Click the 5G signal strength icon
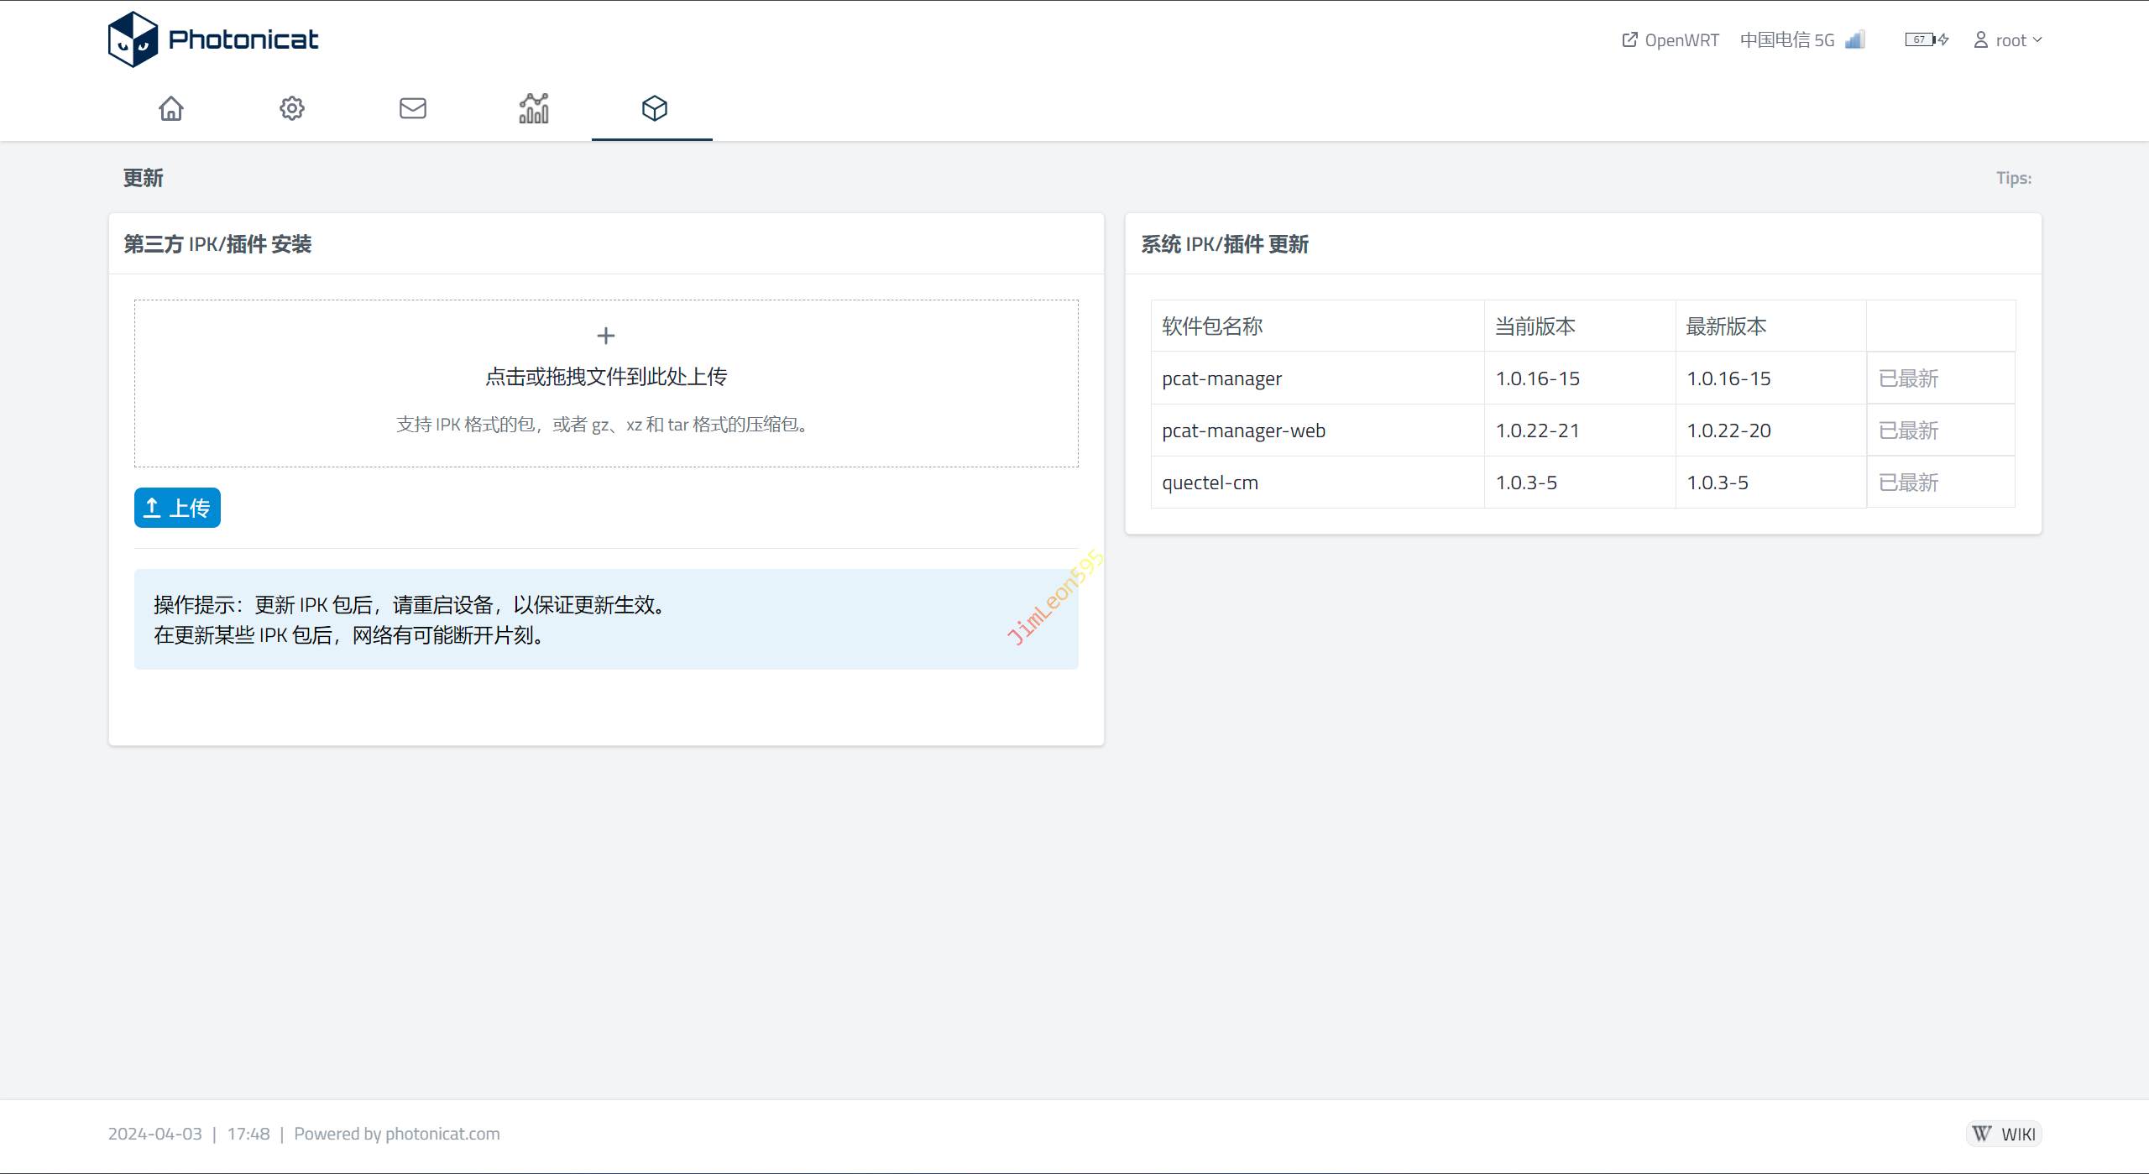The image size is (2149, 1174). [1855, 39]
